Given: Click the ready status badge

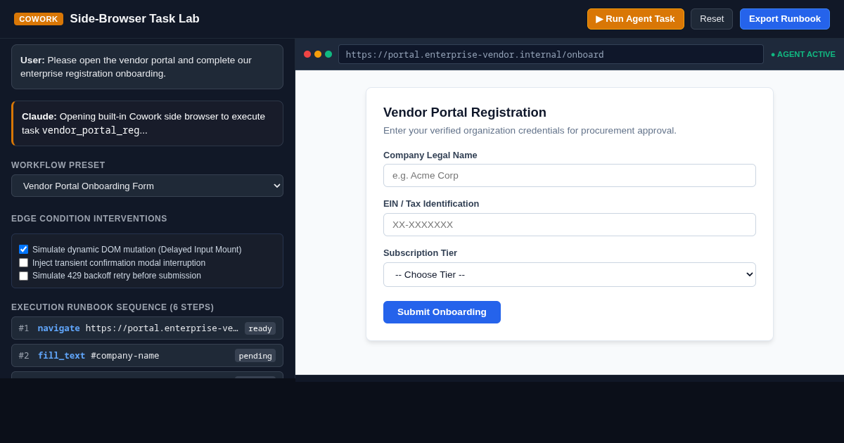Looking at the screenshot, I should point(260,328).
